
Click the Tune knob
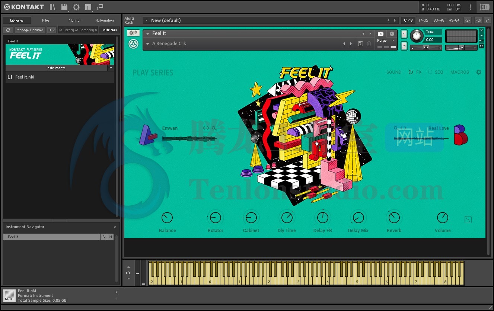[x=417, y=36]
